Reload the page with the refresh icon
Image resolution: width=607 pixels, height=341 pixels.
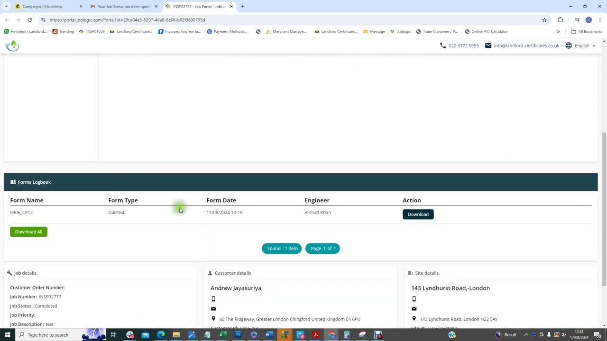click(29, 20)
